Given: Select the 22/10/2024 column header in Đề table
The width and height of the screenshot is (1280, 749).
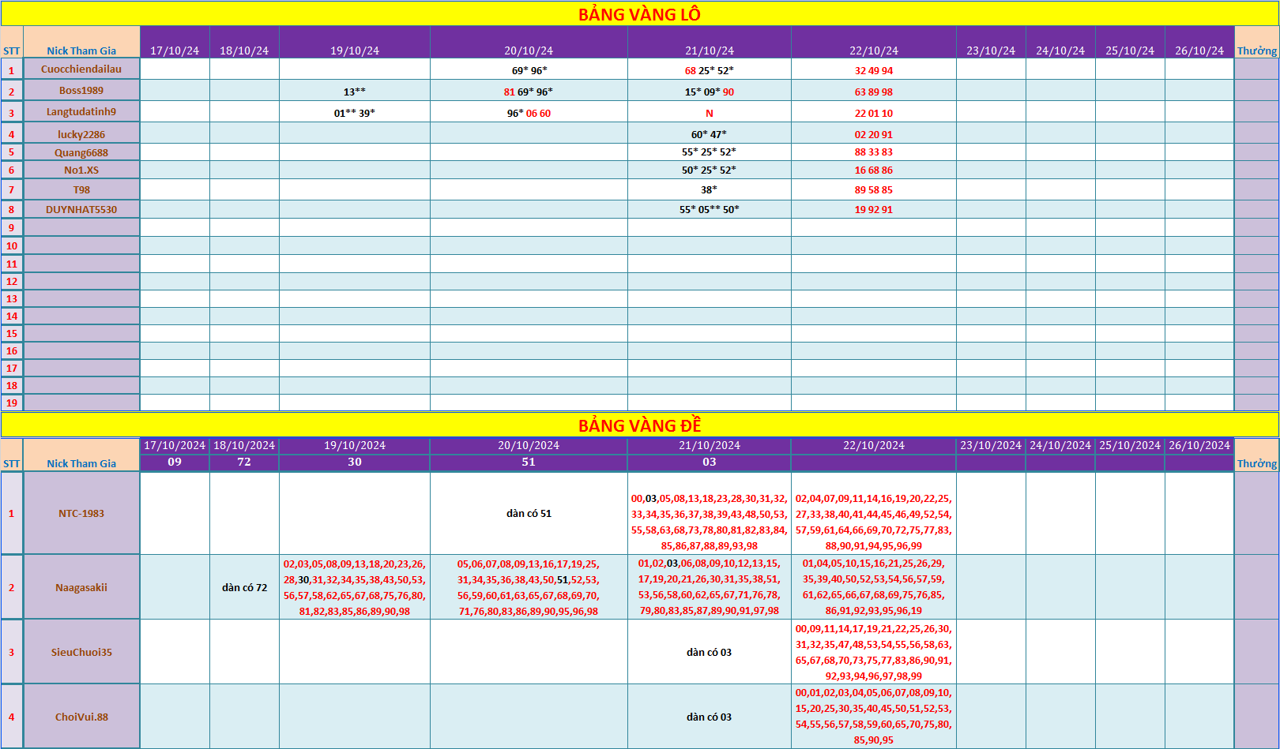Looking at the screenshot, I should (x=873, y=446).
